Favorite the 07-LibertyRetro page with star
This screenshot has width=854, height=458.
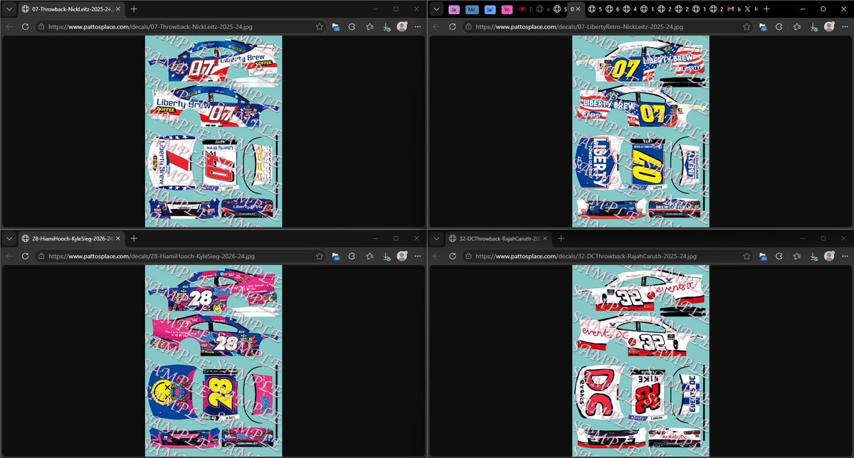tap(747, 26)
